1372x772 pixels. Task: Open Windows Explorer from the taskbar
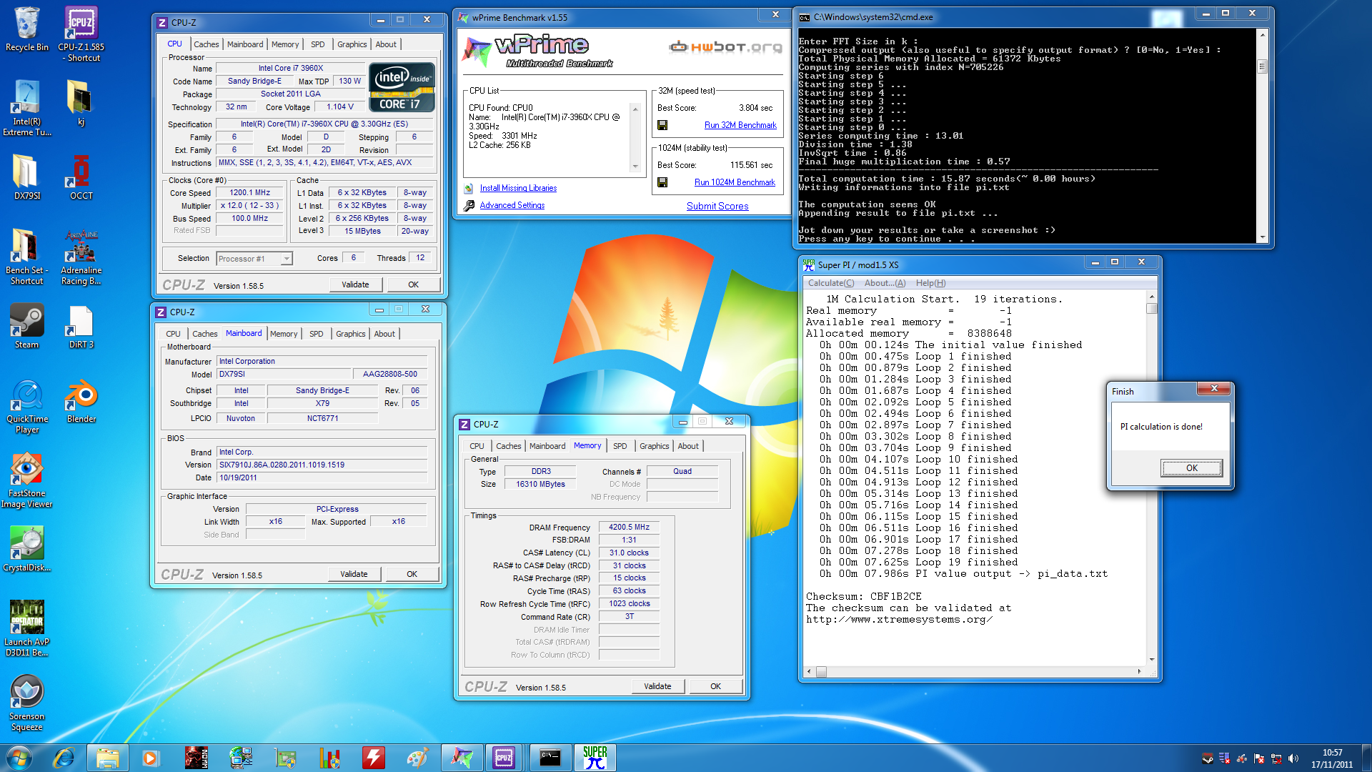[x=107, y=758]
